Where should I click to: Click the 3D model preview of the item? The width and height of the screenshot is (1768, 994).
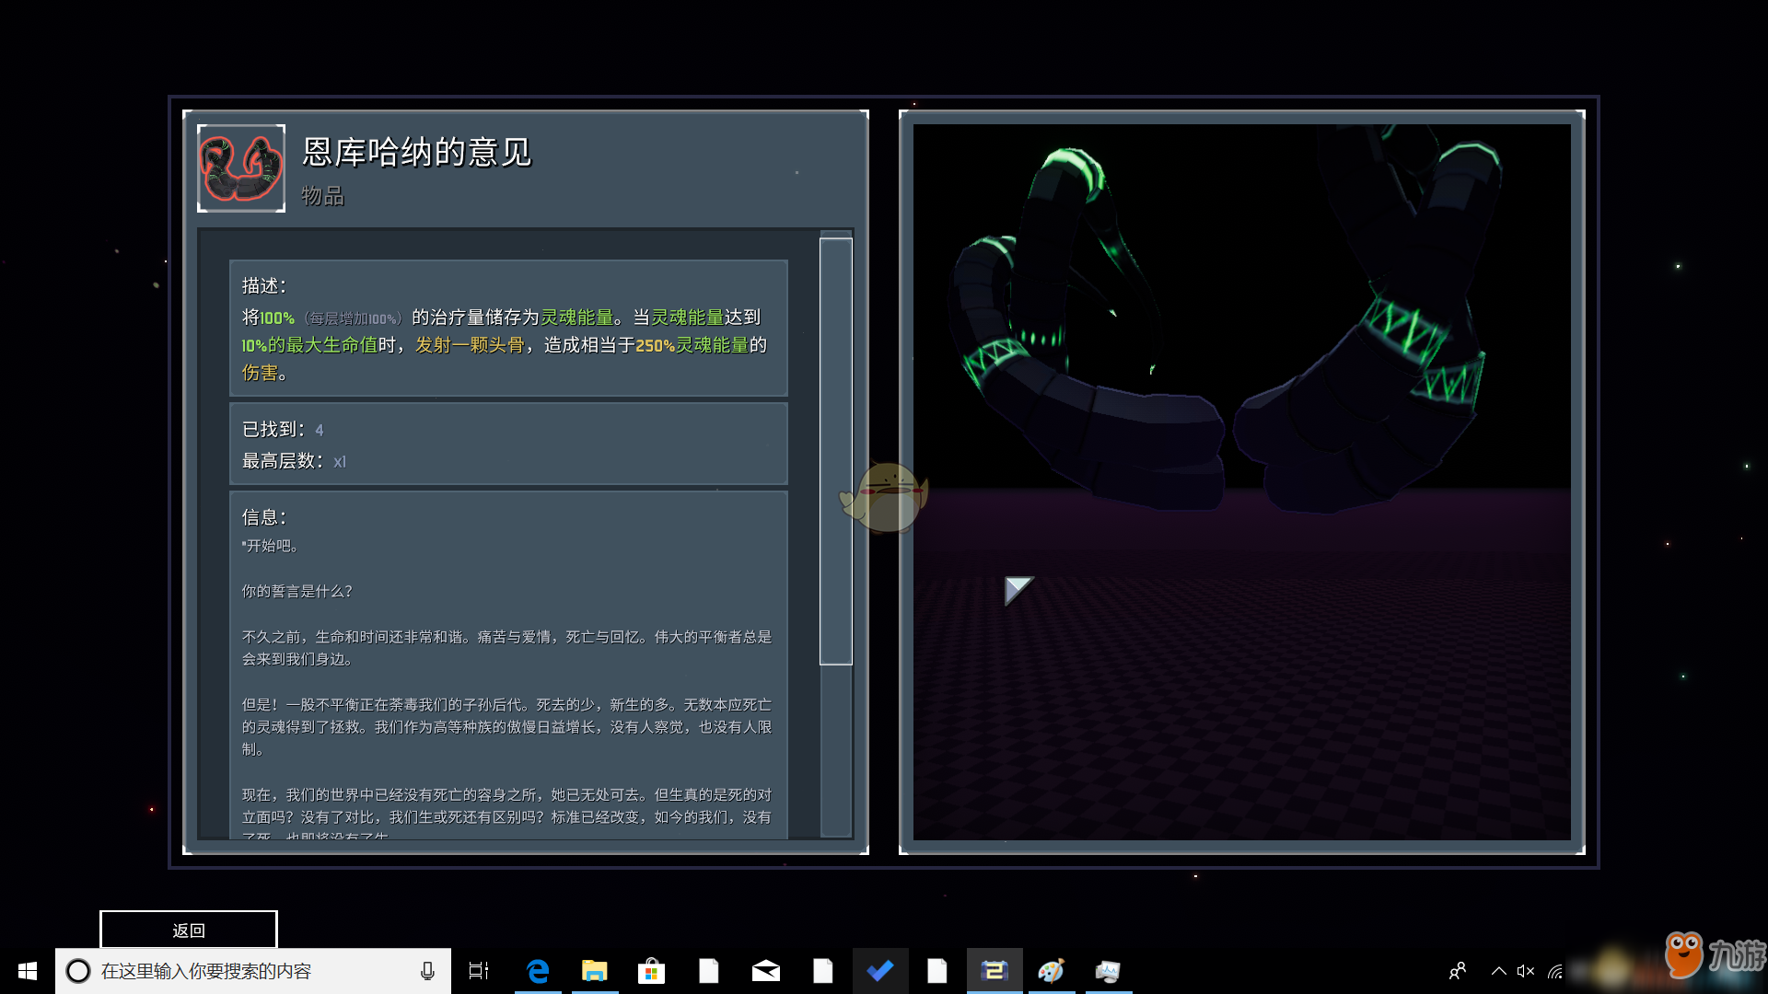point(1241,482)
